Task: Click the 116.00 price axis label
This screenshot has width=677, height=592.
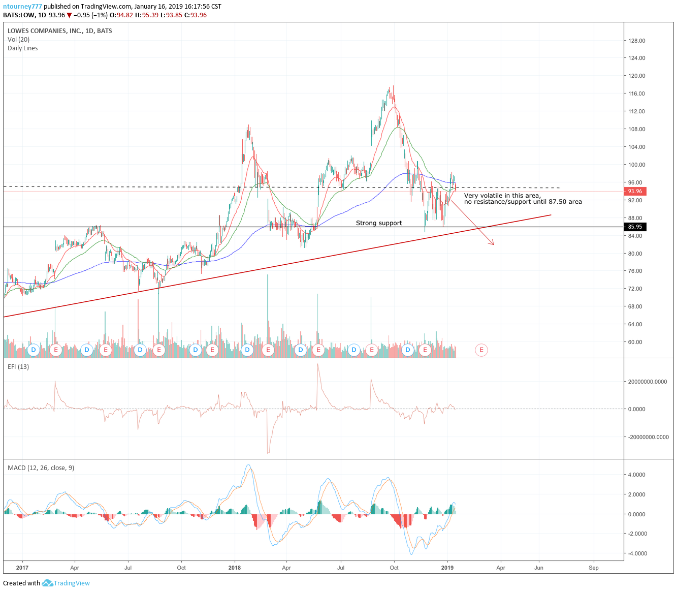Action: 637,94
